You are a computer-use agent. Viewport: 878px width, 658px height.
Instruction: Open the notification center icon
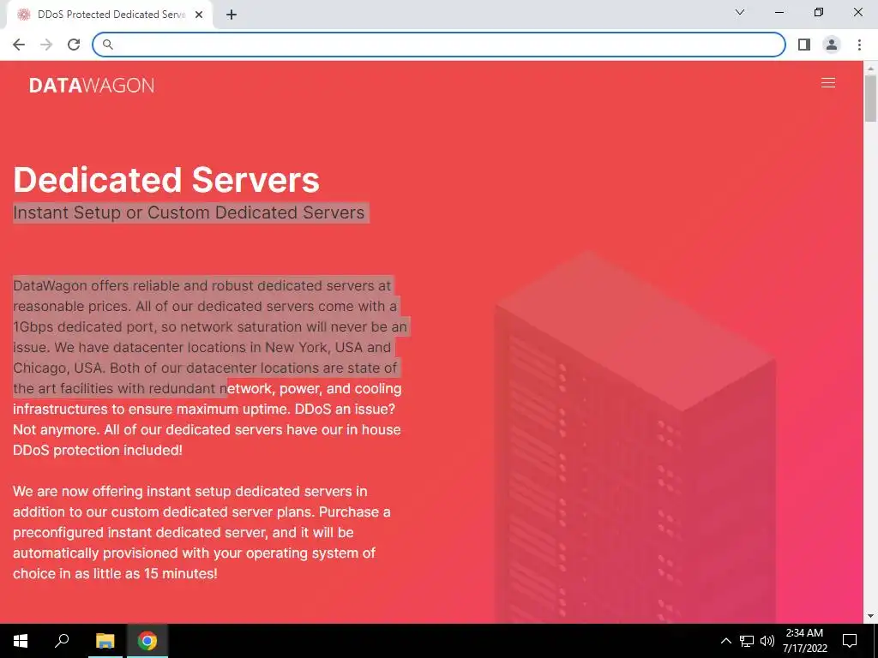(x=850, y=641)
